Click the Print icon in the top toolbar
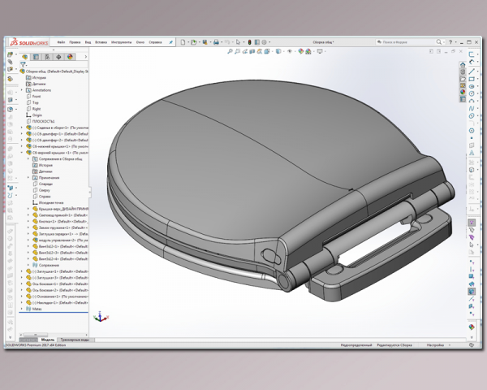The height and width of the screenshot is (390, 487). (x=217, y=42)
